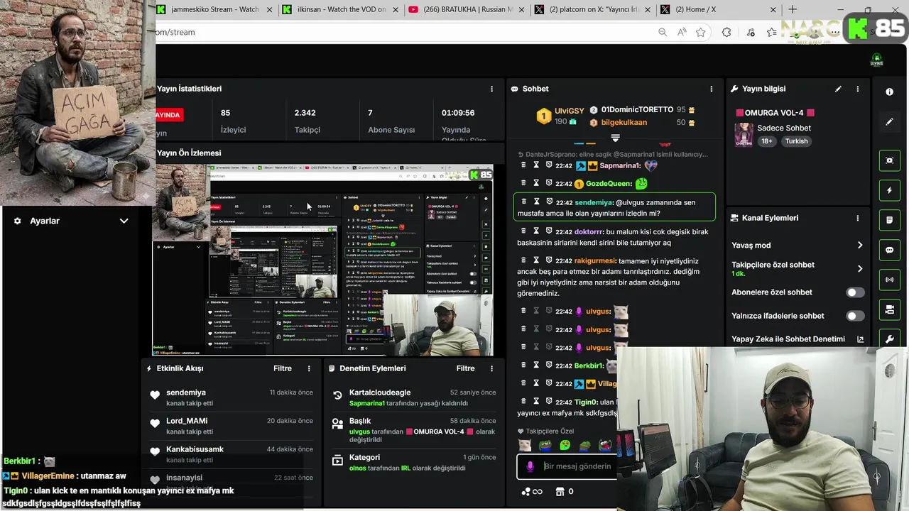
Task: Open the broadcast signal icon in right sidebar
Action: tap(889, 280)
